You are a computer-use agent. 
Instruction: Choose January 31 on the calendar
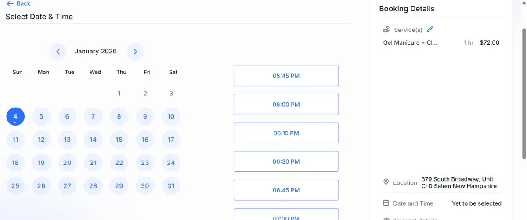click(171, 186)
